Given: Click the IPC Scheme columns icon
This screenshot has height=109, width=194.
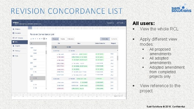Looking at the screenshot, I should pyautogui.click(x=13, y=38).
